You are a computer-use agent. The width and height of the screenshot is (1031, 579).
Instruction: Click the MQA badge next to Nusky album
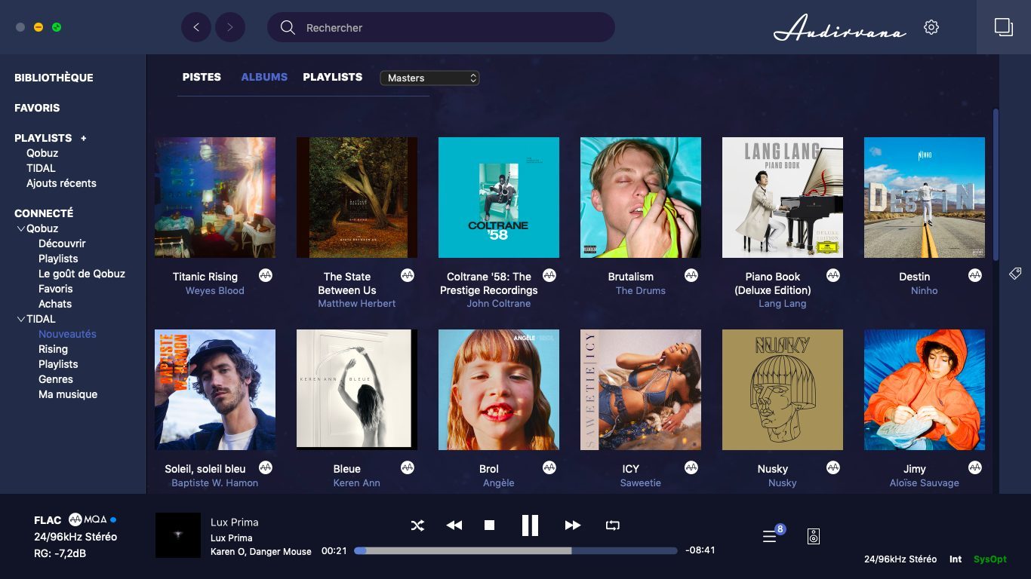click(x=833, y=467)
